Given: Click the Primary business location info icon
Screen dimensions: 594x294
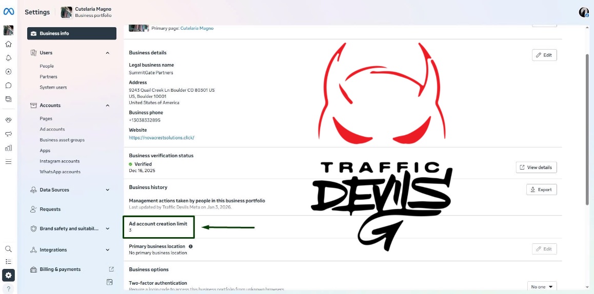Looking at the screenshot, I should point(190,246).
